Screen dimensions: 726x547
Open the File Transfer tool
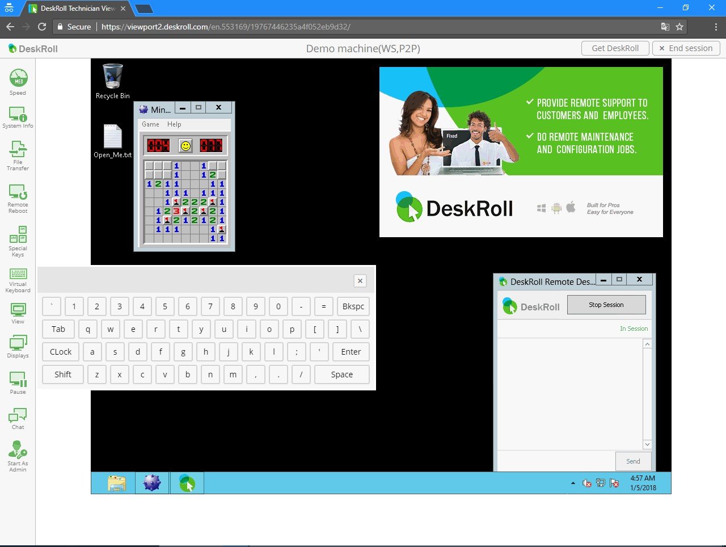18,156
